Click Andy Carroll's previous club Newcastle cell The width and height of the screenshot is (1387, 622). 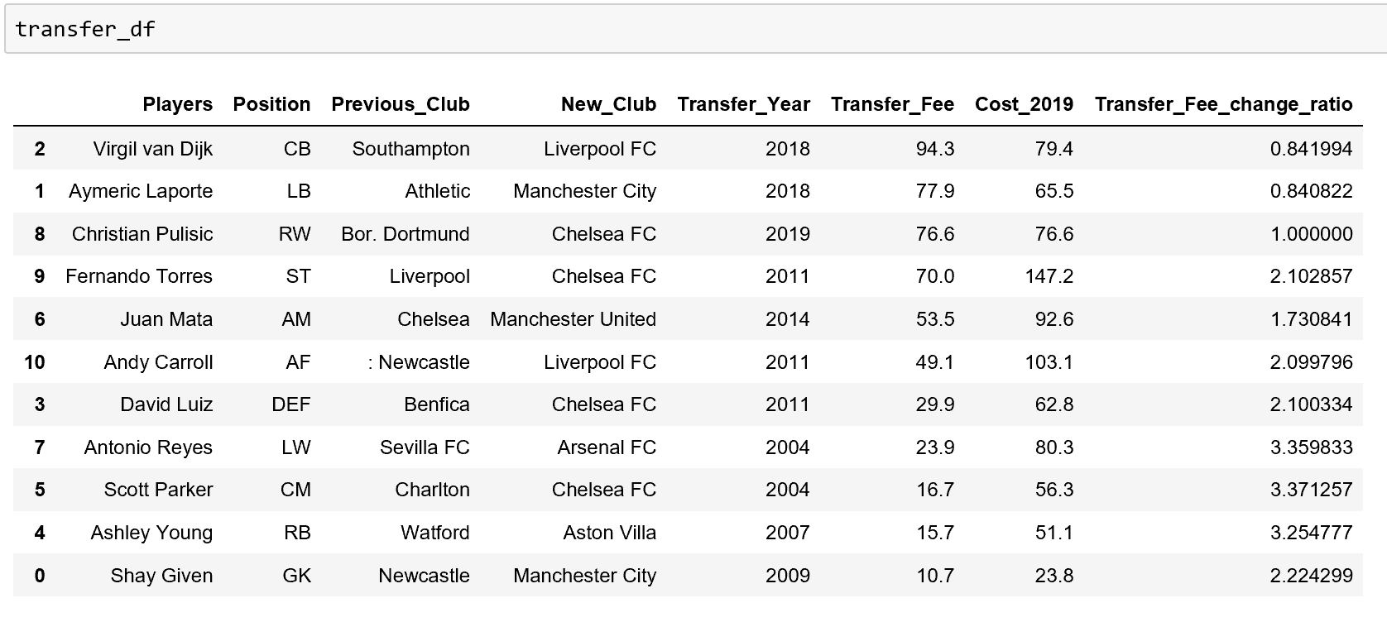pos(419,362)
